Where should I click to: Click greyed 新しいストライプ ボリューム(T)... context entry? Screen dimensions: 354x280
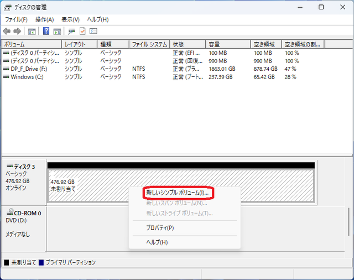(179, 213)
